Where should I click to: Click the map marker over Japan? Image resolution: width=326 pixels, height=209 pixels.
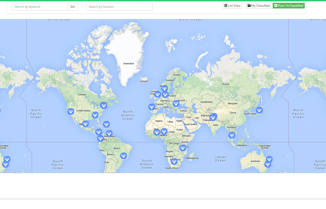259,110
